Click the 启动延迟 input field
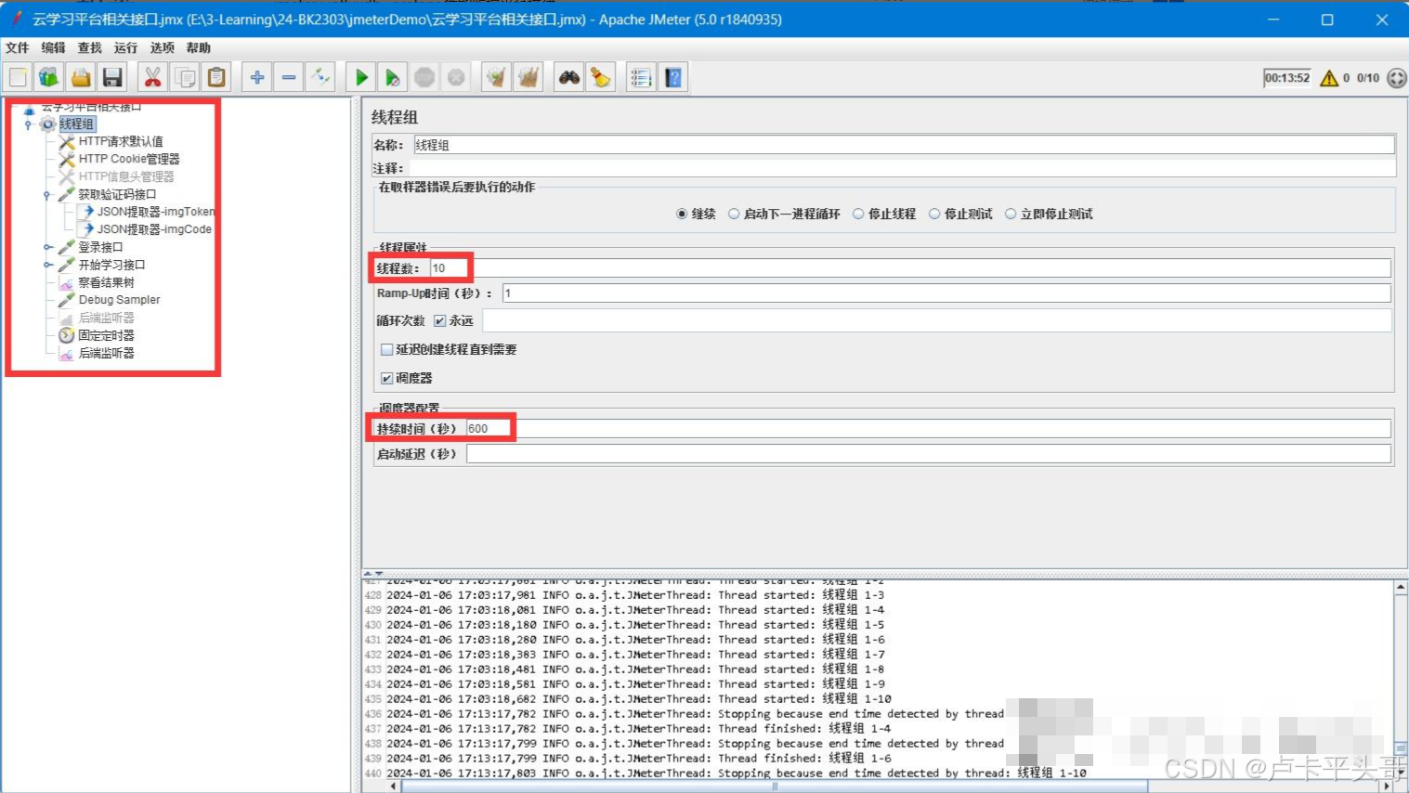1409x793 pixels. pyautogui.click(x=929, y=454)
